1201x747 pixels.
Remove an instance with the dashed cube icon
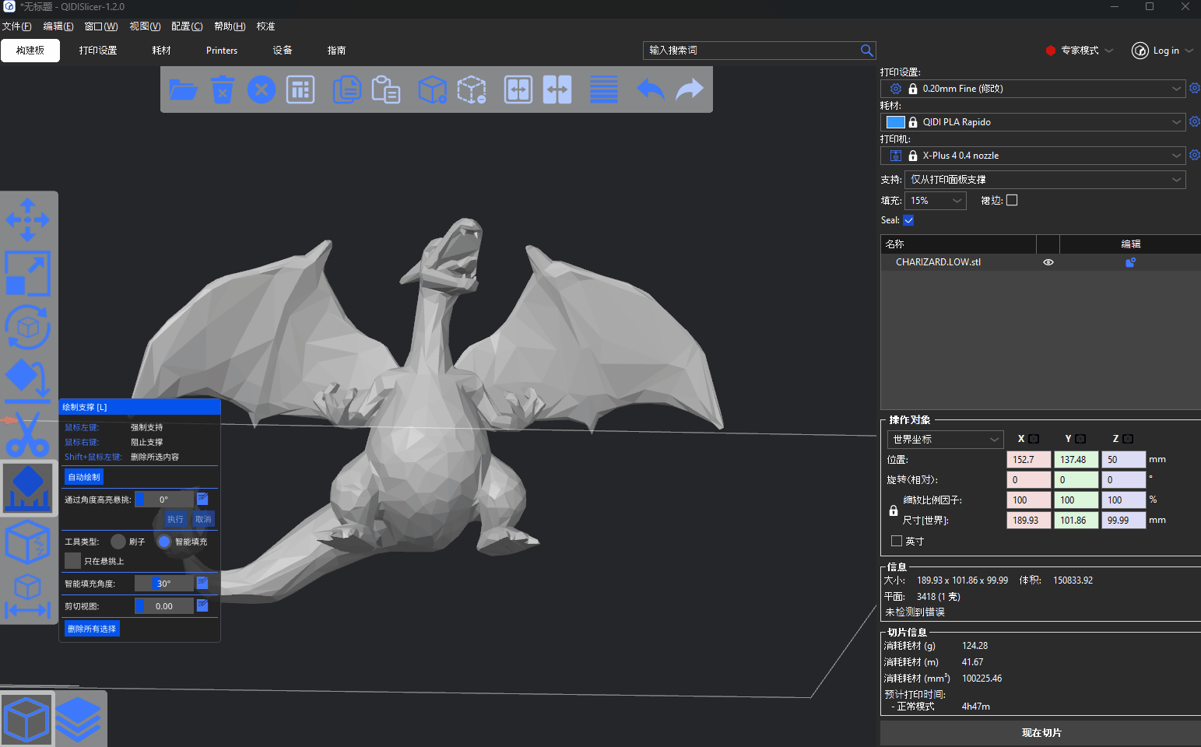(x=472, y=89)
